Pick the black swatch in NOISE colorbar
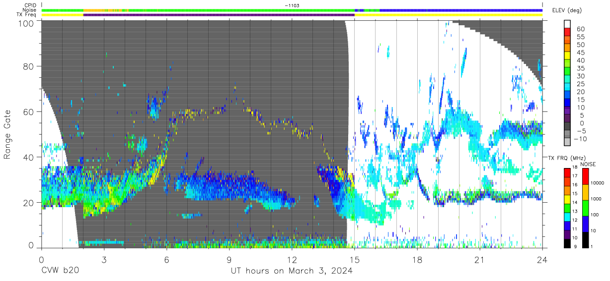The image size is (610, 281). pos(585,239)
